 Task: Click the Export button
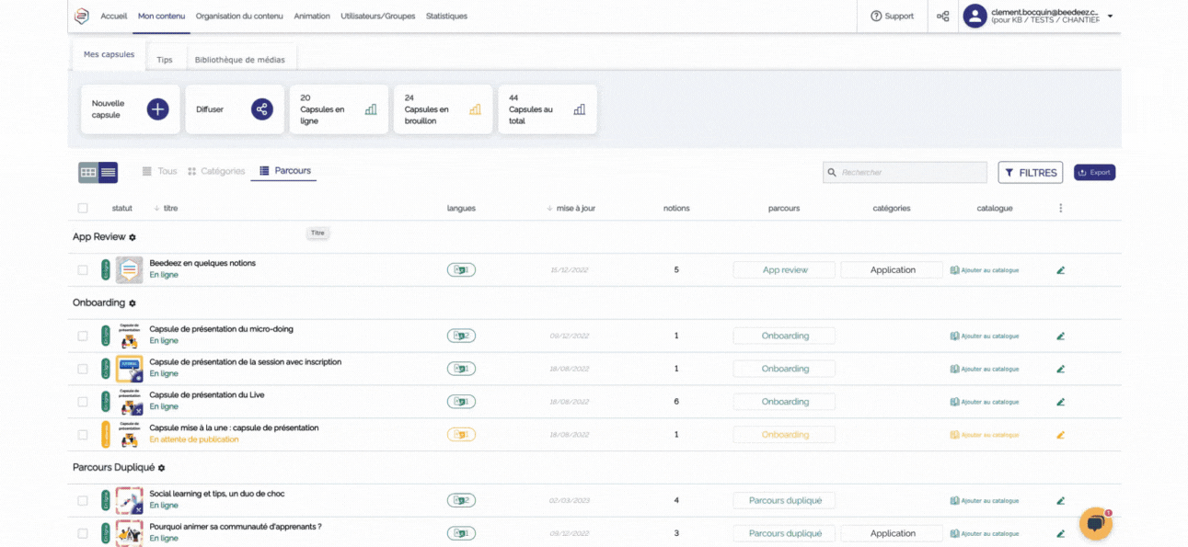[1094, 173]
